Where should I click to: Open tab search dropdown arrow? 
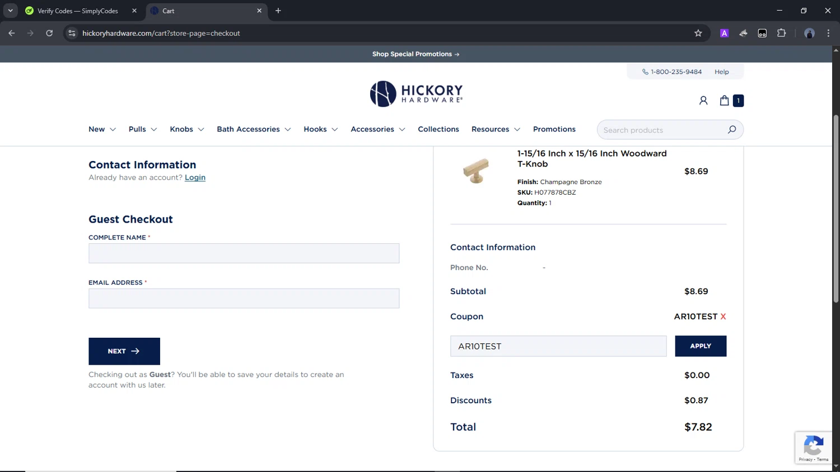pyautogui.click(x=10, y=11)
